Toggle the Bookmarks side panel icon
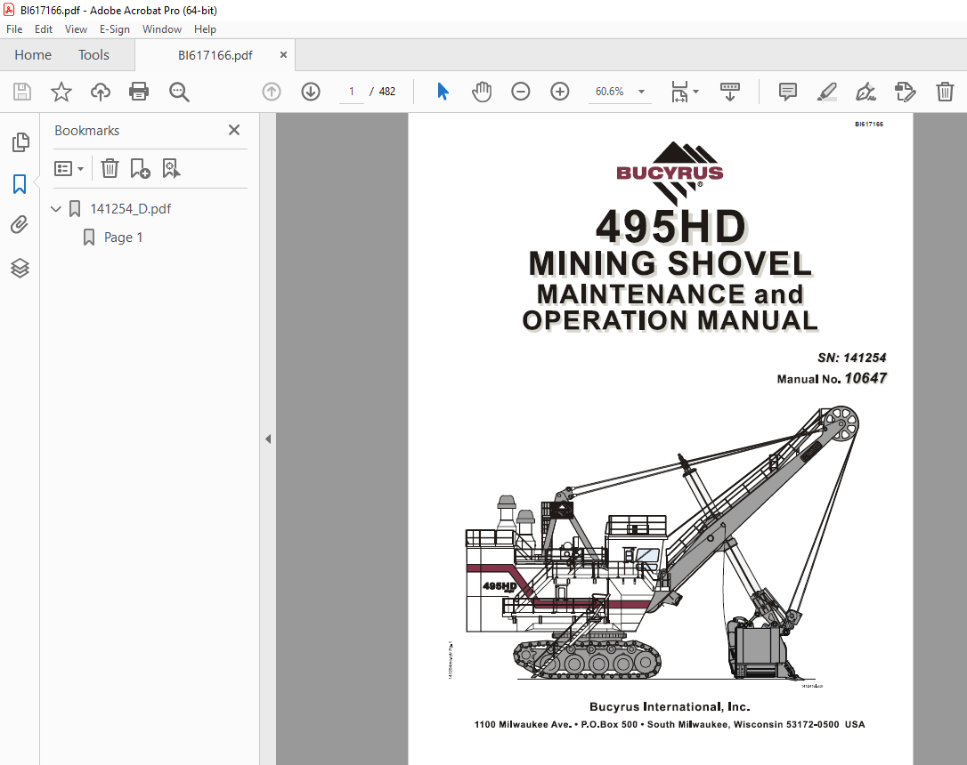 coord(20,183)
